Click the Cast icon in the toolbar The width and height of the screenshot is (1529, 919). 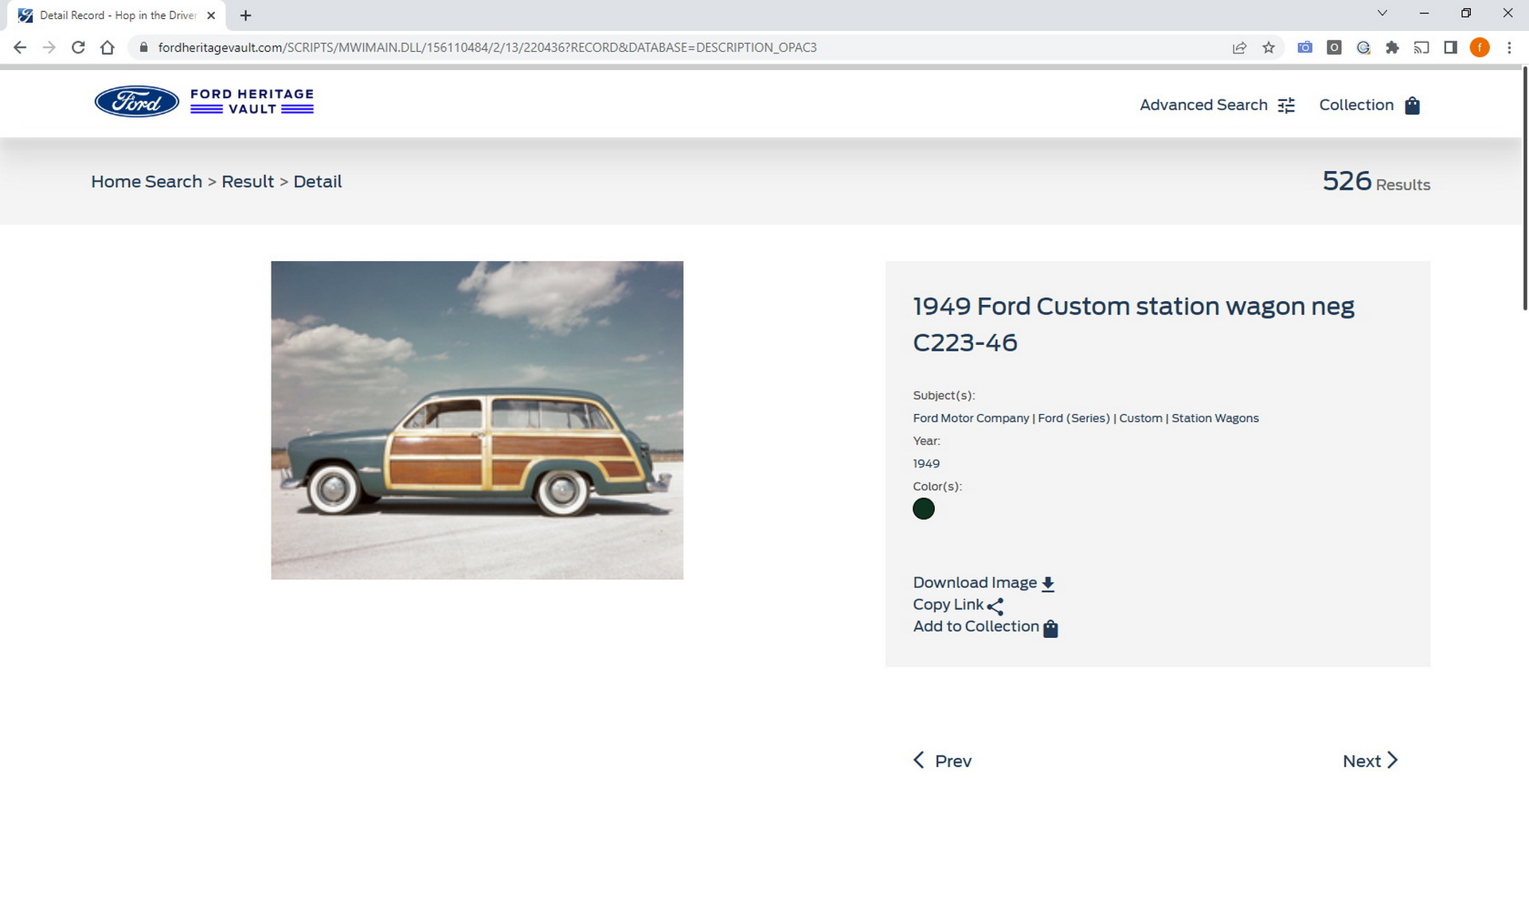pyautogui.click(x=1422, y=47)
